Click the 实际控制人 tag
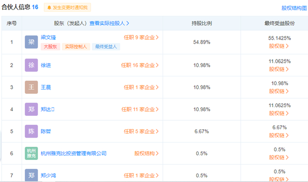 point(76,46)
